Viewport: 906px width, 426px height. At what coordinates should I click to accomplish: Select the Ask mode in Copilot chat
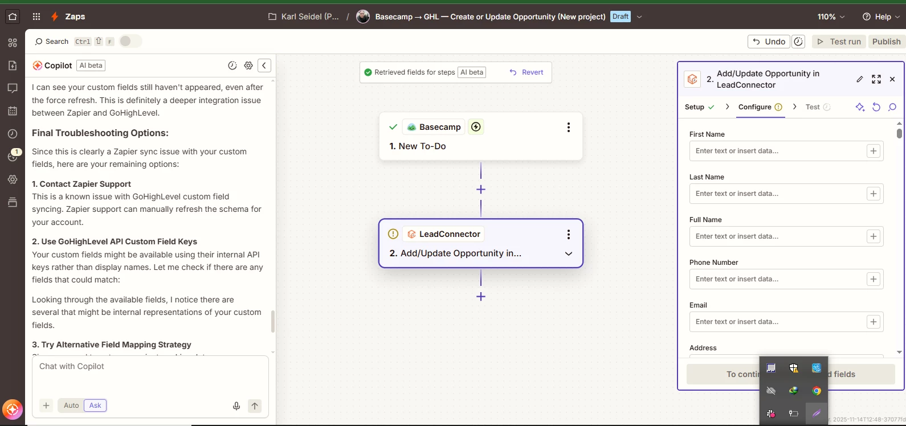(x=95, y=405)
